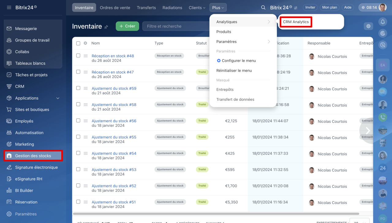Open the Clients dropdown in top navigation
This screenshot has height=223, width=392.
click(197, 8)
